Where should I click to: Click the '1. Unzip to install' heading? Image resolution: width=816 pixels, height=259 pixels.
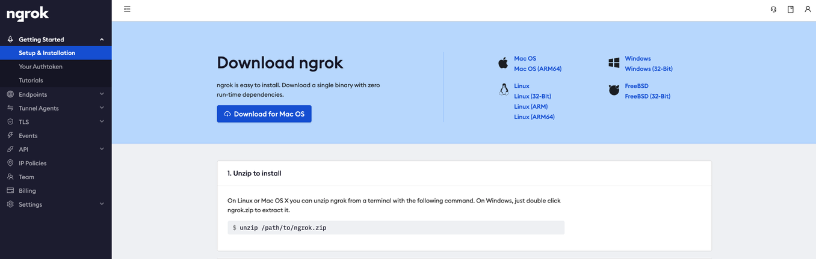point(255,174)
